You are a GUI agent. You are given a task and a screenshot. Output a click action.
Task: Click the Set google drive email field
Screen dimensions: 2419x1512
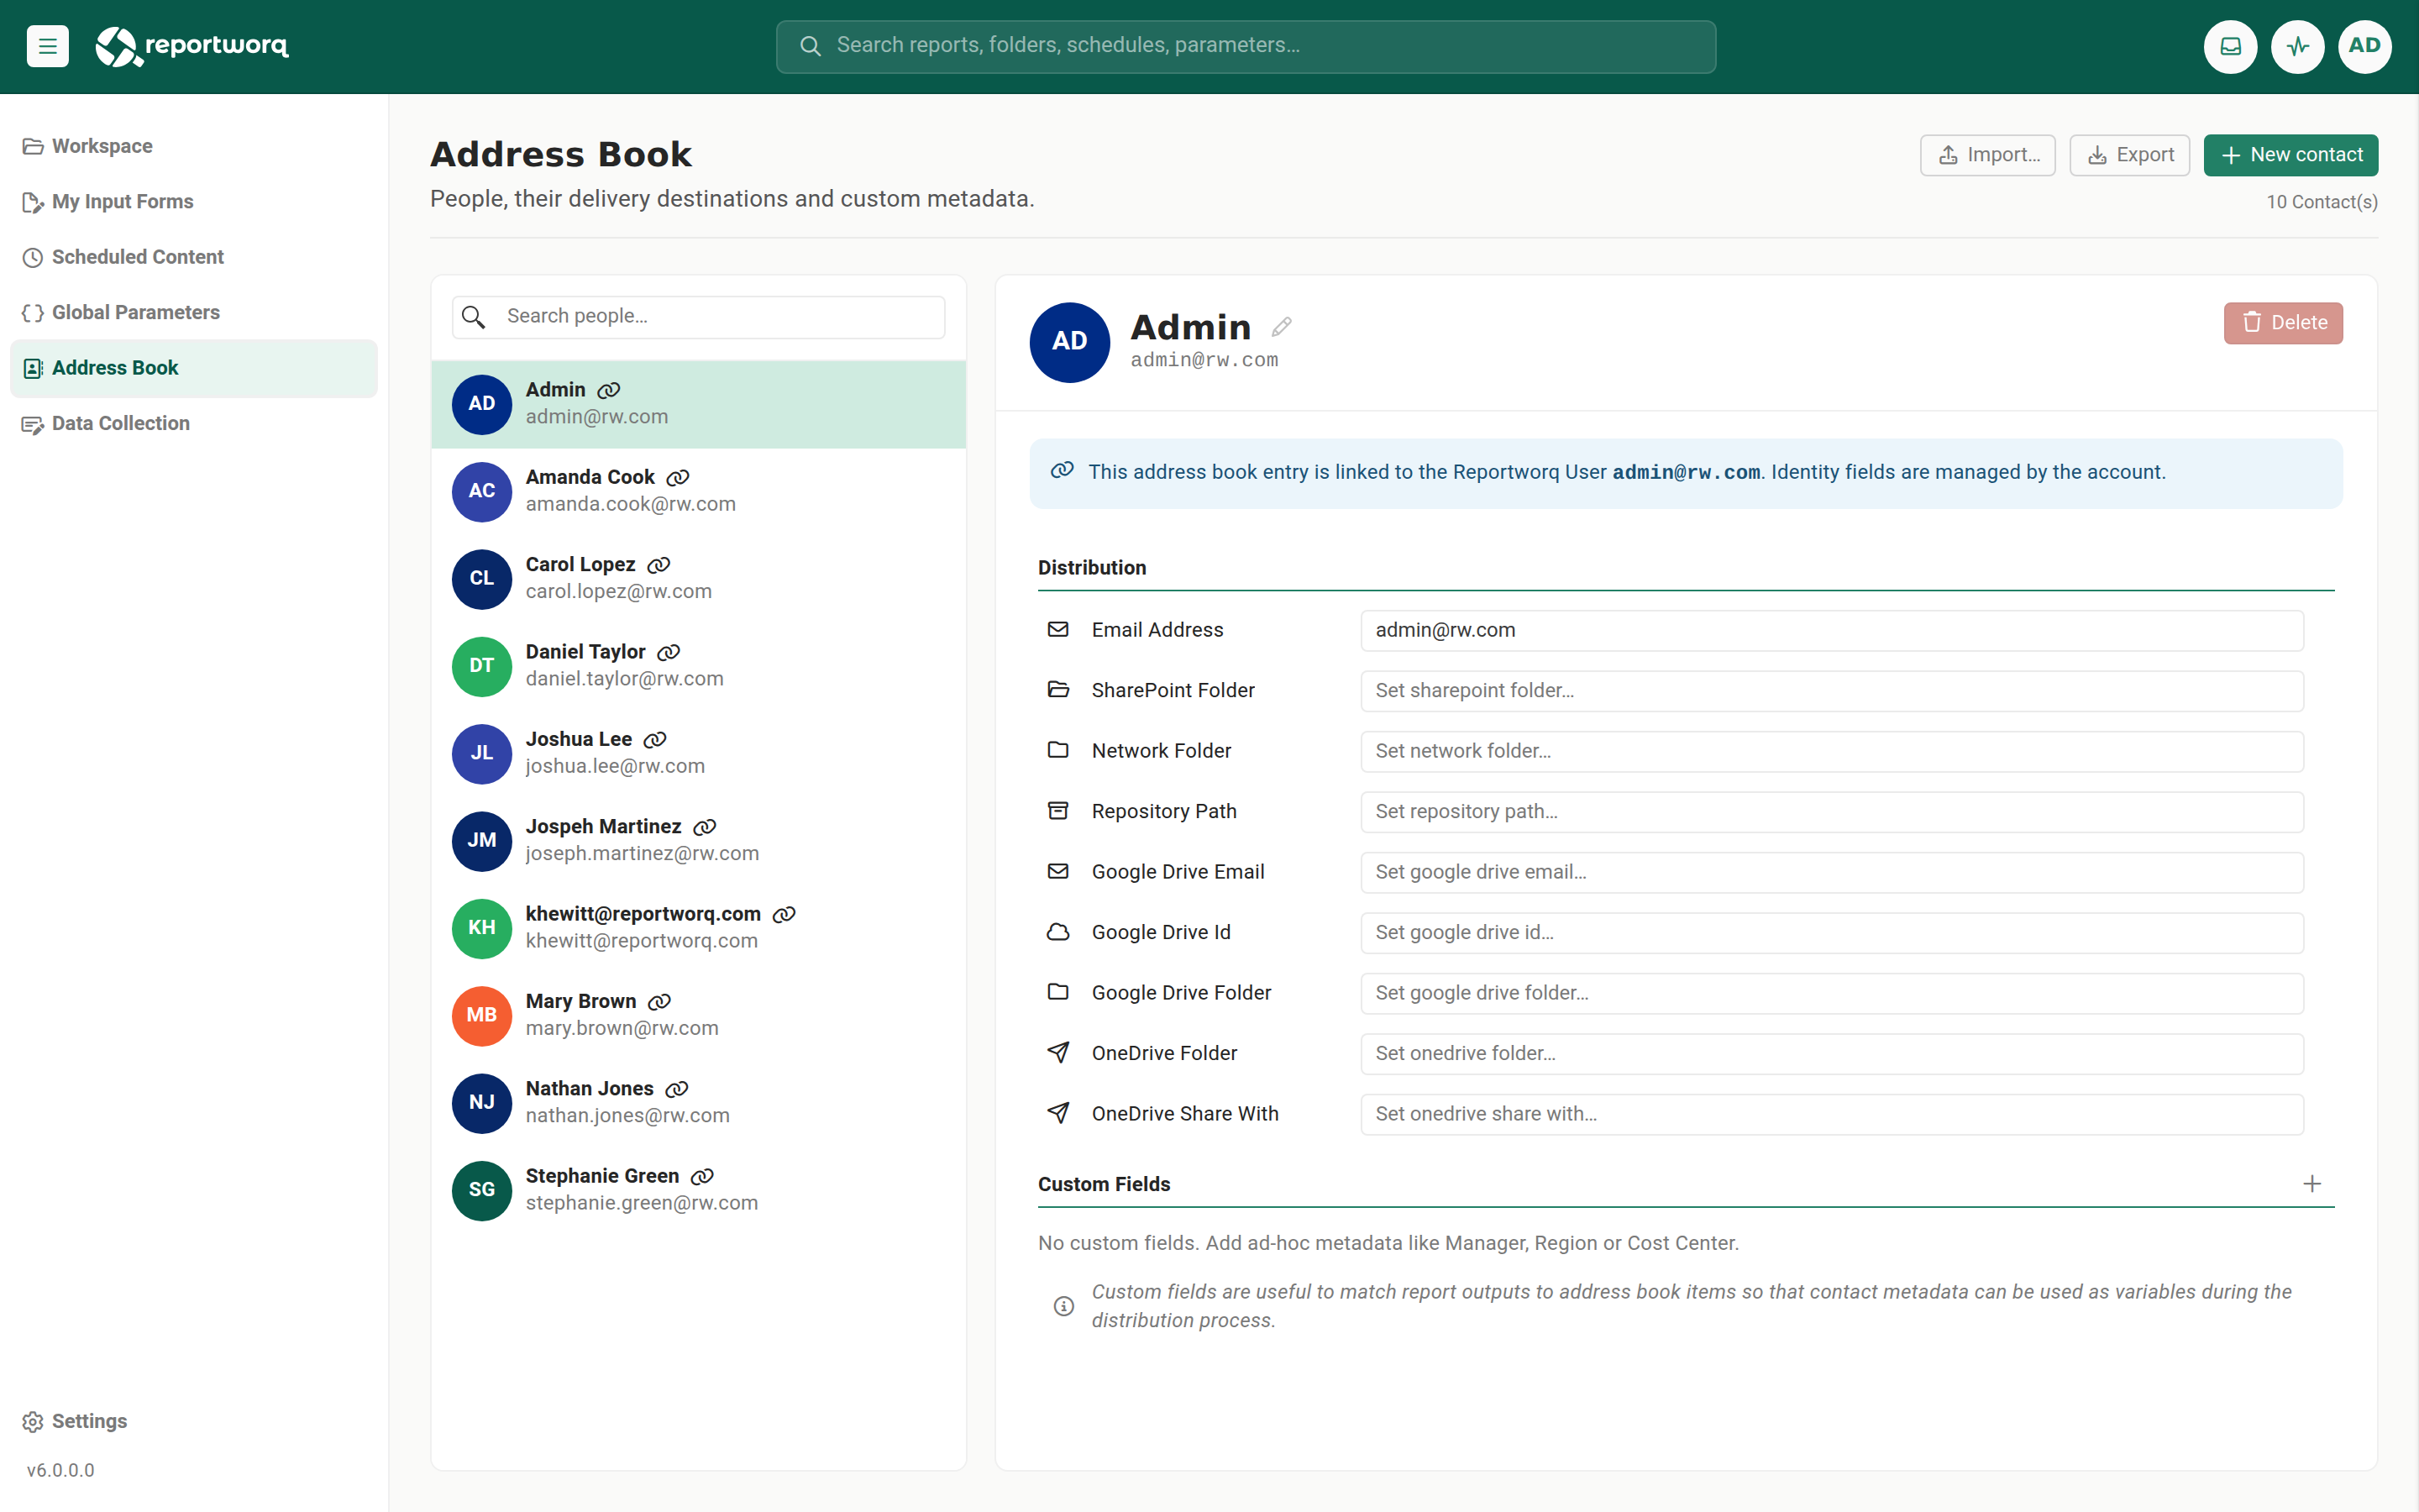click(x=1831, y=872)
